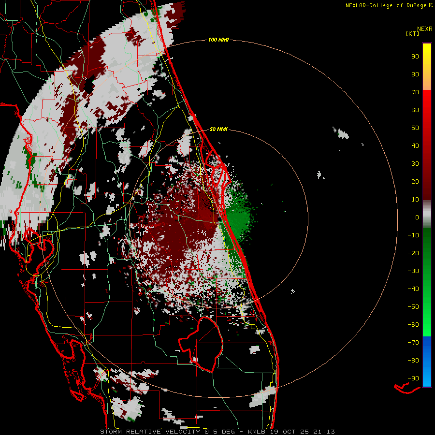435x435 pixels.
Task: Click the positive 20 knot scale label
Action: (x=415, y=182)
